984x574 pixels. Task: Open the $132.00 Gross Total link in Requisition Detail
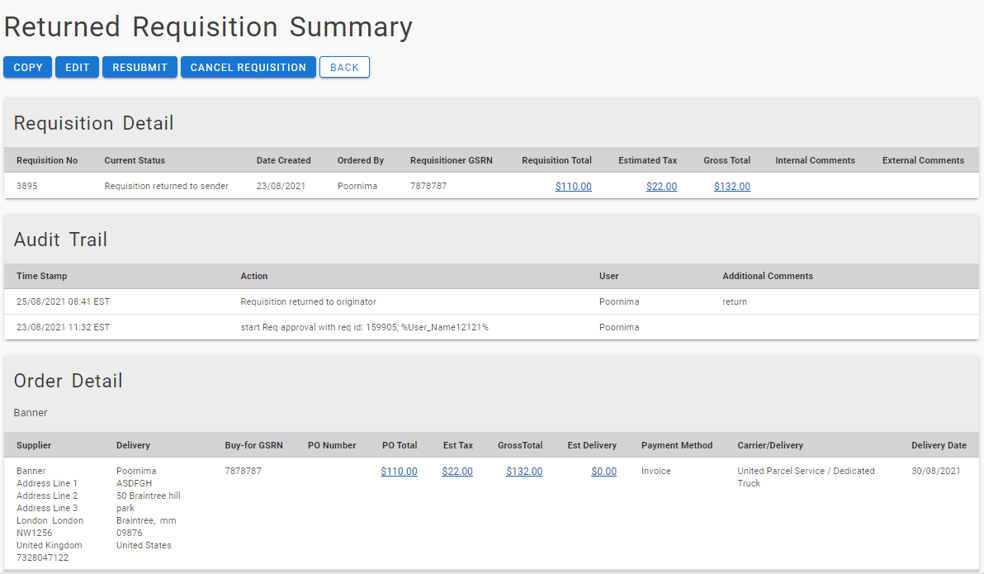(731, 187)
